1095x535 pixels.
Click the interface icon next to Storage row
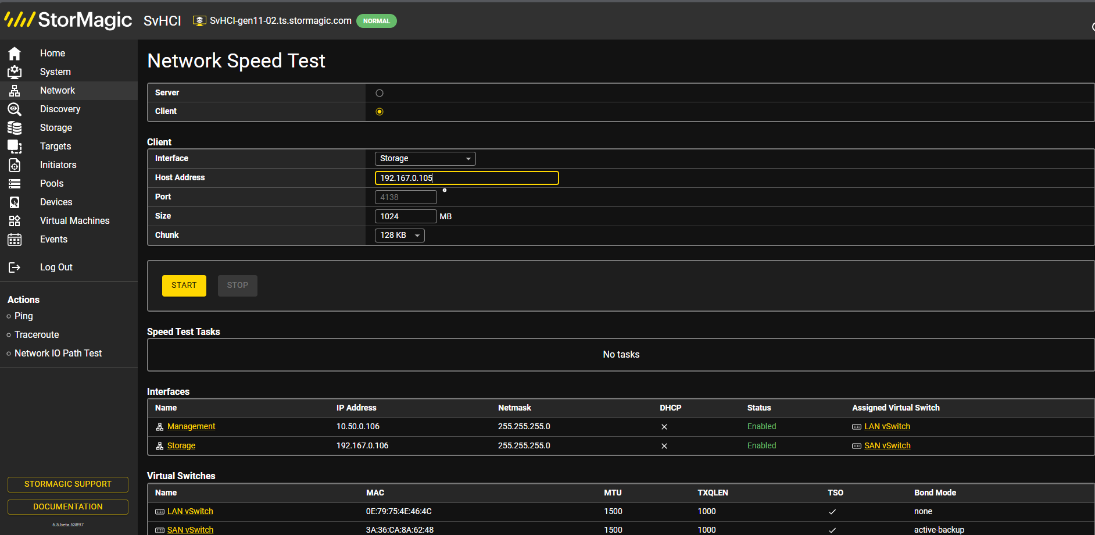click(x=160, y=446)
